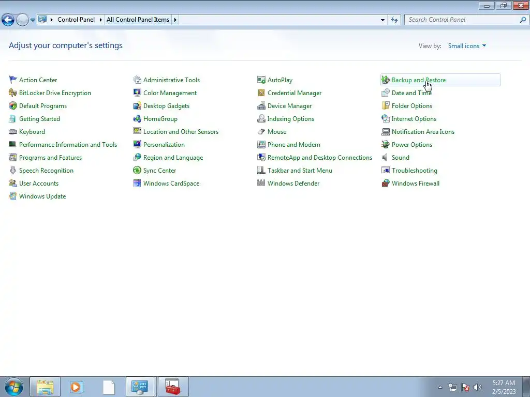This screenshot has width=530, height=397.
Task: Open Performance Information and Tools link
Action: 68,145
